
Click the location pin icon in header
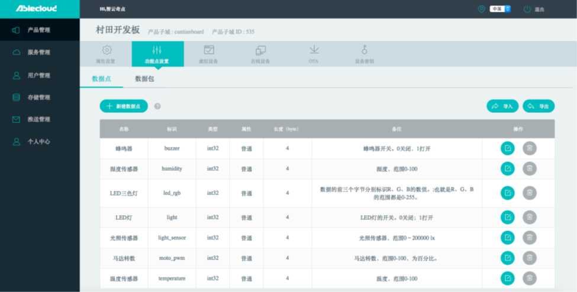(x=481, y=9)
